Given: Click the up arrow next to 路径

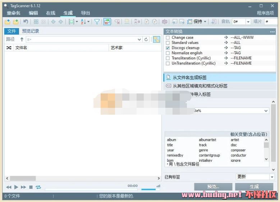Looking at the screenshot, I should click(x=22, y=39).
